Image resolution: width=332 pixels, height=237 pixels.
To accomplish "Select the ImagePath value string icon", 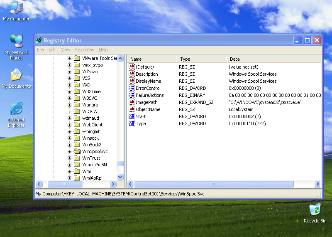I will coord(132,102).
